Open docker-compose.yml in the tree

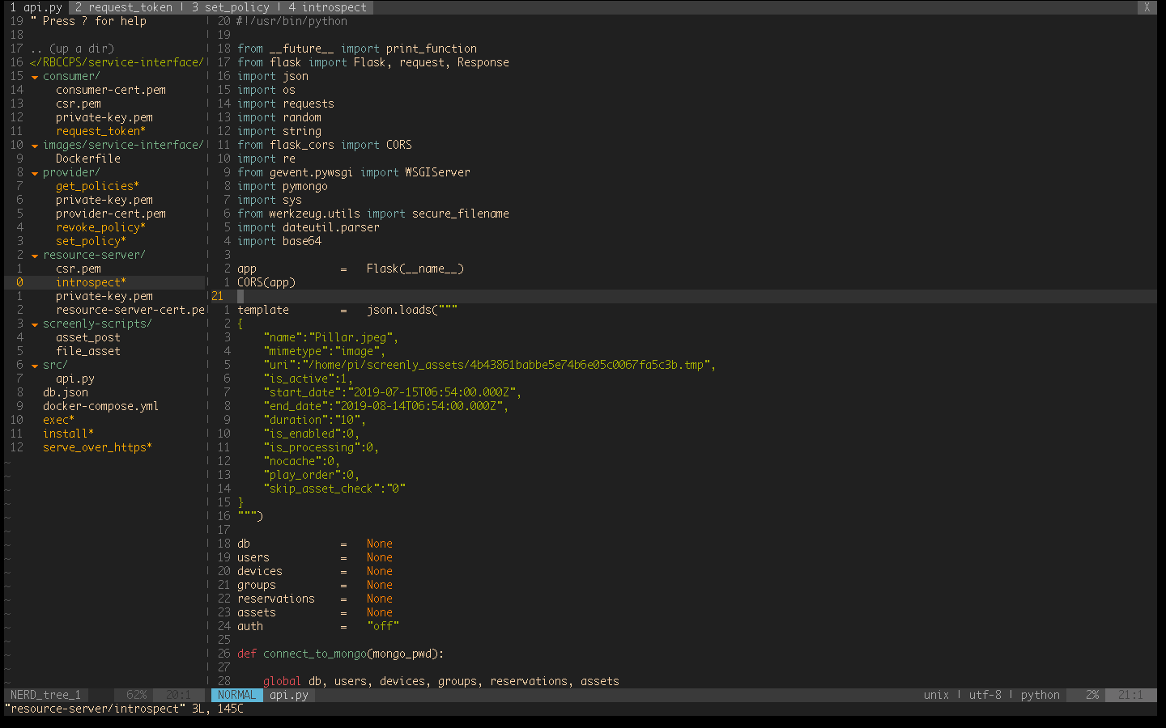[x=101, y=406]
